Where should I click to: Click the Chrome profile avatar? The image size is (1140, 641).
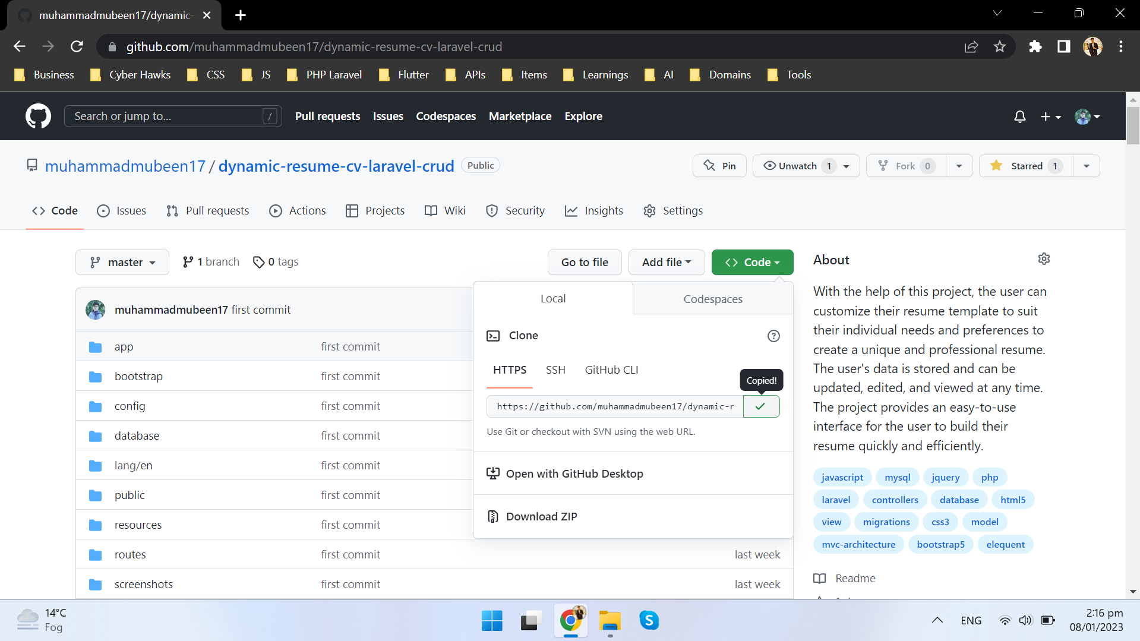tap(1092, 46)
